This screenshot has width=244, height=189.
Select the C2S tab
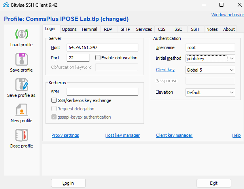[x=161, y=29]
